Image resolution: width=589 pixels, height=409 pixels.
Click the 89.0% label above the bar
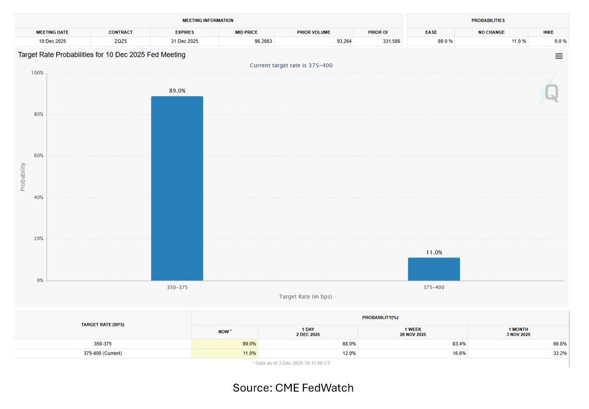[177, 91]
